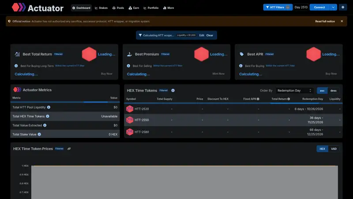This screenshot has height=199, width=353.
Task: Open the Order By Redemption Day dropdown
Action: click(294, 91)
